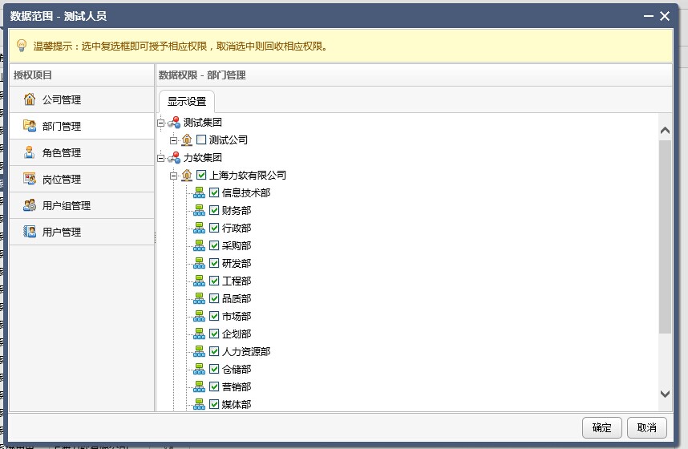The height and width of the screenshot is (449, 688).
Task: Uncheck the 信息技术部 checkbox
Action: (x=214, y=192)
